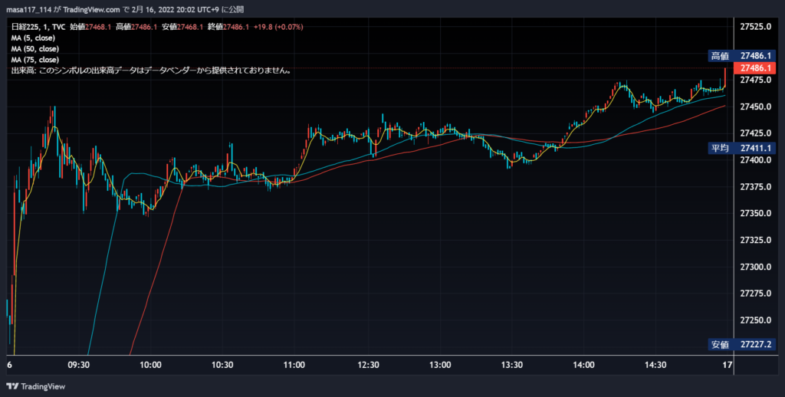Click the TradingView logo at bottom left
Screen dimensions: 785x397
(35, 386)
